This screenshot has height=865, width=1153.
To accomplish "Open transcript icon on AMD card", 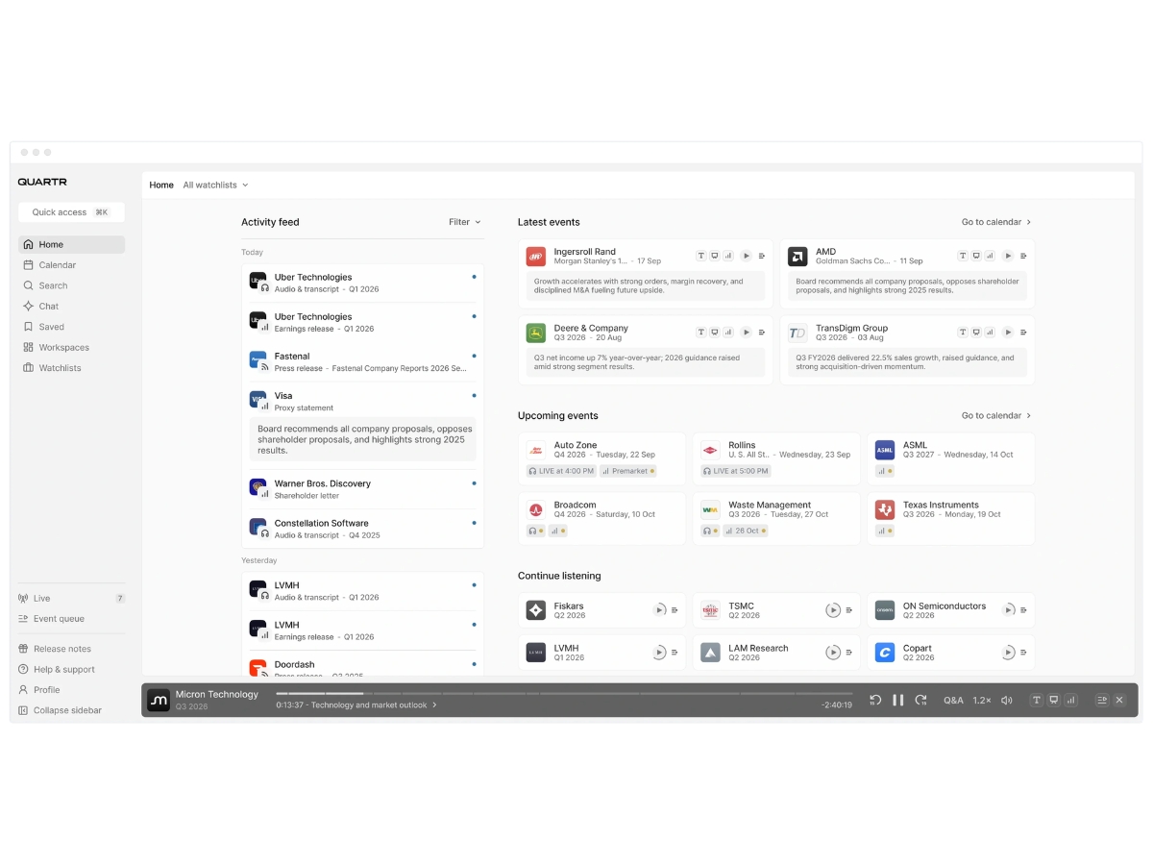I will pyautogui.click(x=963, y=256).
